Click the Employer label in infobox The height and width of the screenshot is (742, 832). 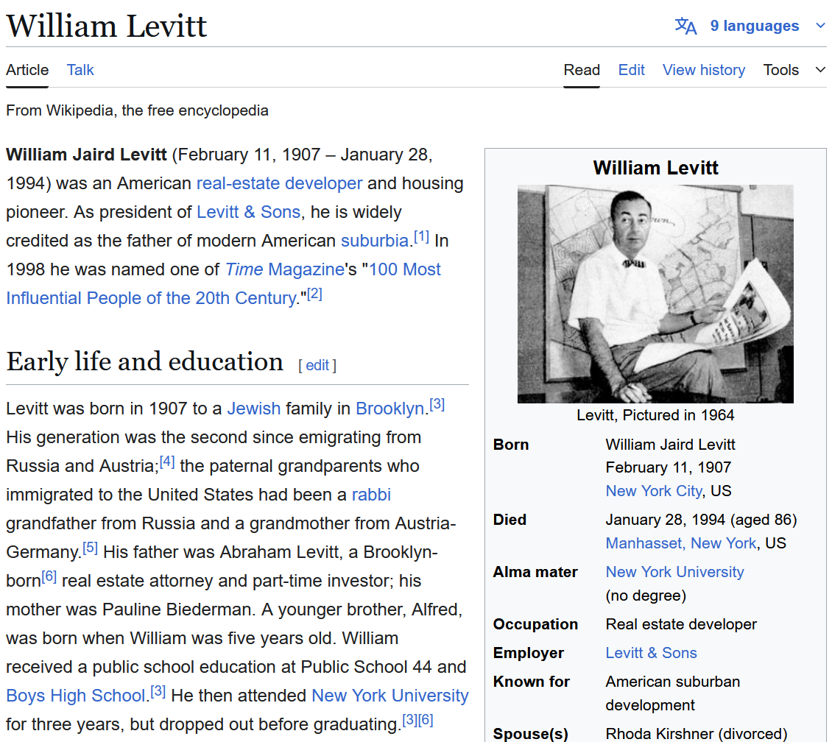528,653
